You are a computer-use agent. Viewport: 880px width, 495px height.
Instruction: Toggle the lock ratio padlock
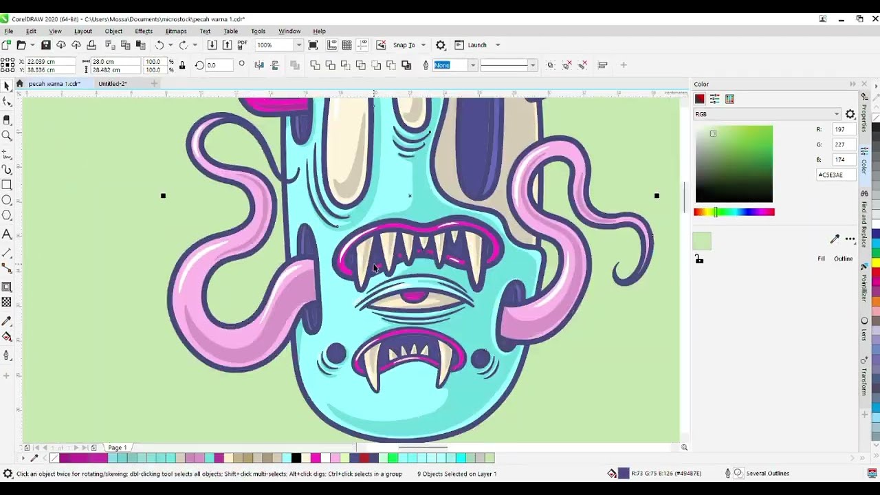click(x=181, y=65)
